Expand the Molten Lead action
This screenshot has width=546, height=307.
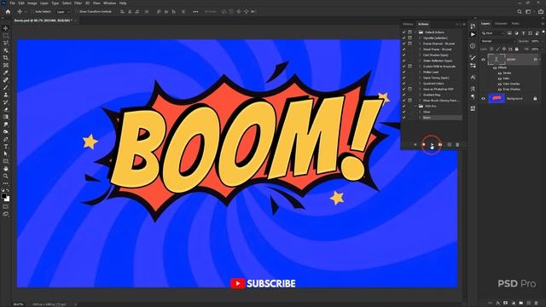point(421,72)
